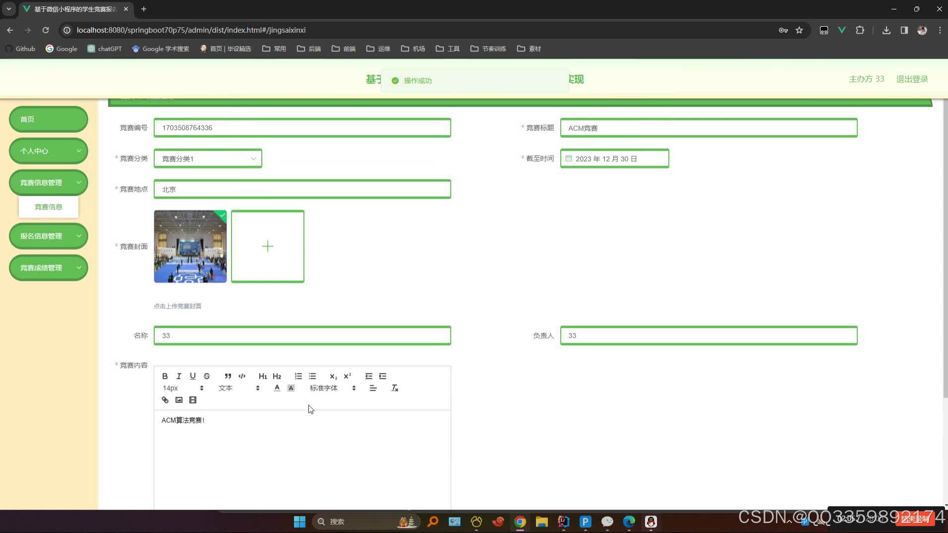Clear text formatting in the editor
The width and height of the screenshot is (948, 533).
395,388
